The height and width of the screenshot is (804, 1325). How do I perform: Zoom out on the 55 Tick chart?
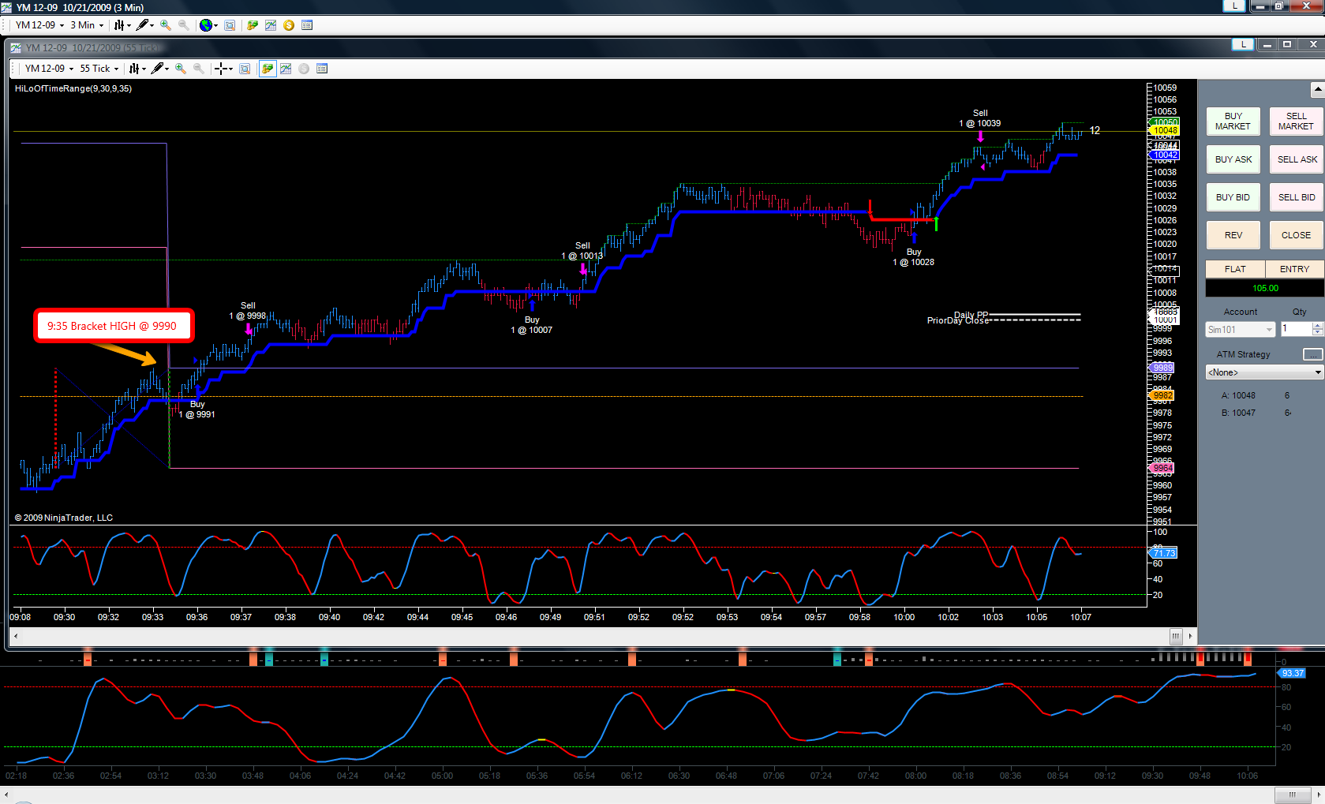coord(199,69)
